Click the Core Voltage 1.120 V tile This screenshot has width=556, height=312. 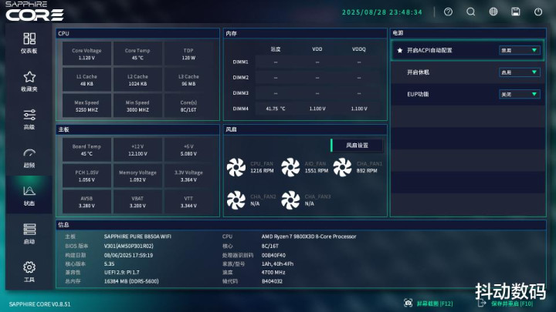pyautogui.click(x=86, y=54)
